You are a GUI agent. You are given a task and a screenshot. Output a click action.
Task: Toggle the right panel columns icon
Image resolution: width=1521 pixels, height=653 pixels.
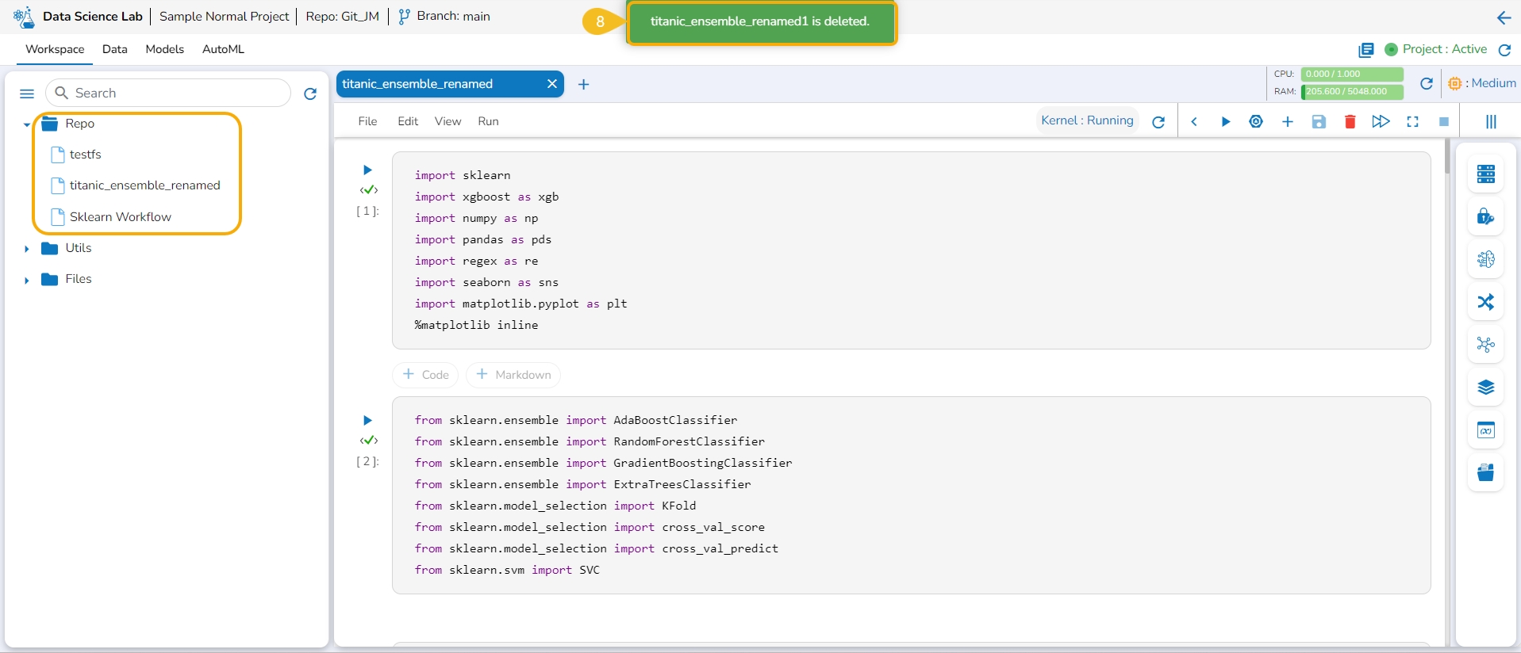click(x=1491, y=121)
